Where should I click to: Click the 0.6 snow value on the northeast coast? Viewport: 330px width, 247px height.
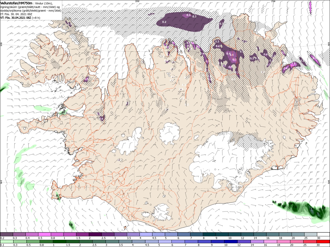pyautogui.click(x=285, y=68)
